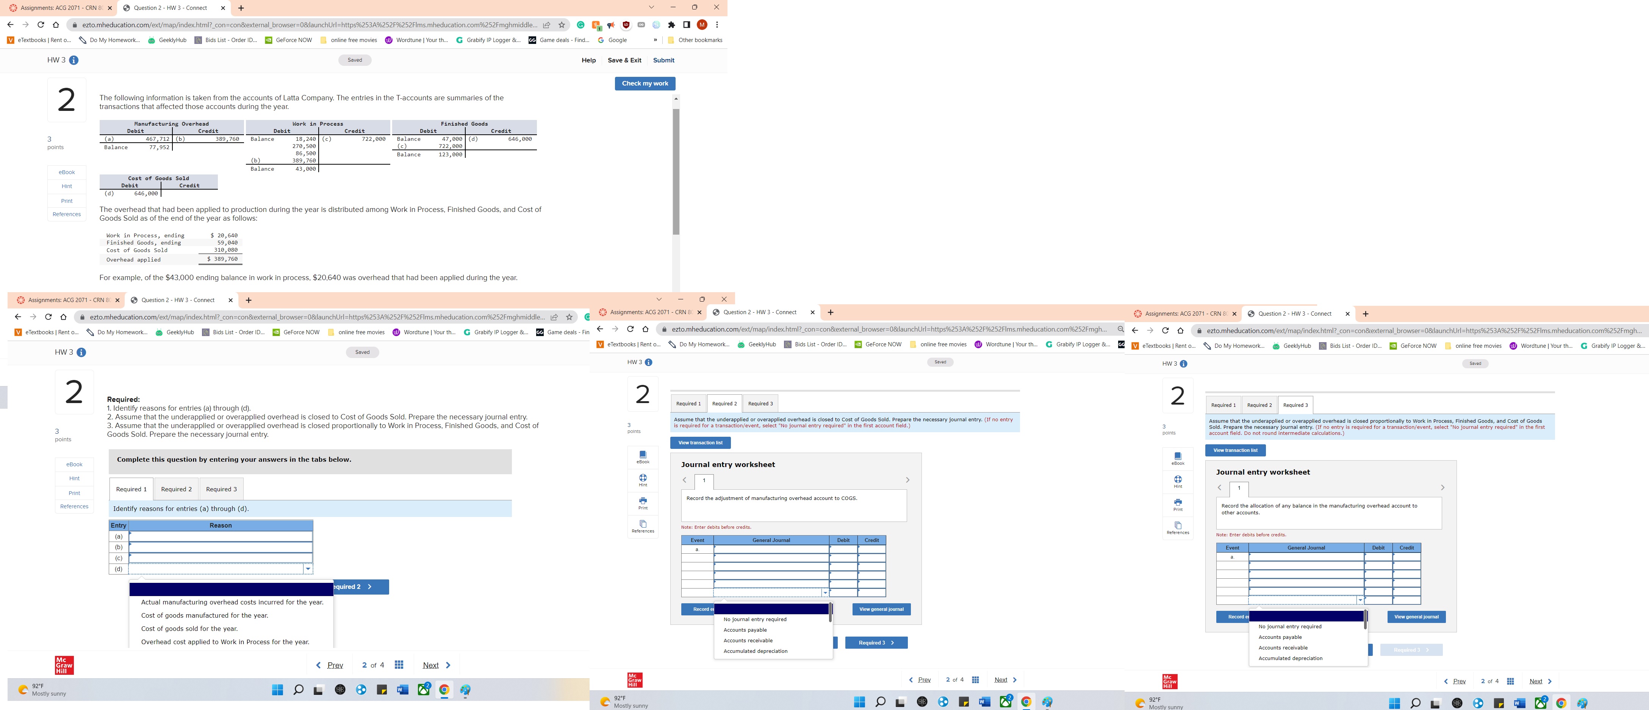Open uBlock shield extension icon
Screen dimensions: 1649x710
tap(626, 25)
